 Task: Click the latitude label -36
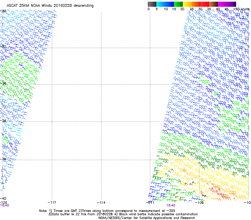tap(3, 120)
